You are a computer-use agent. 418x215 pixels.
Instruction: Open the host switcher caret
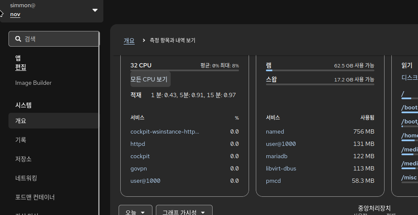click(x=95, y=10)
